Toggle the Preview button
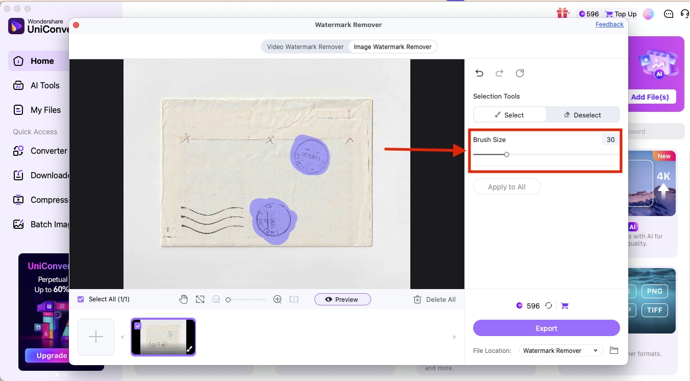This screenshot has width=690, height=381. coord(342,299)
